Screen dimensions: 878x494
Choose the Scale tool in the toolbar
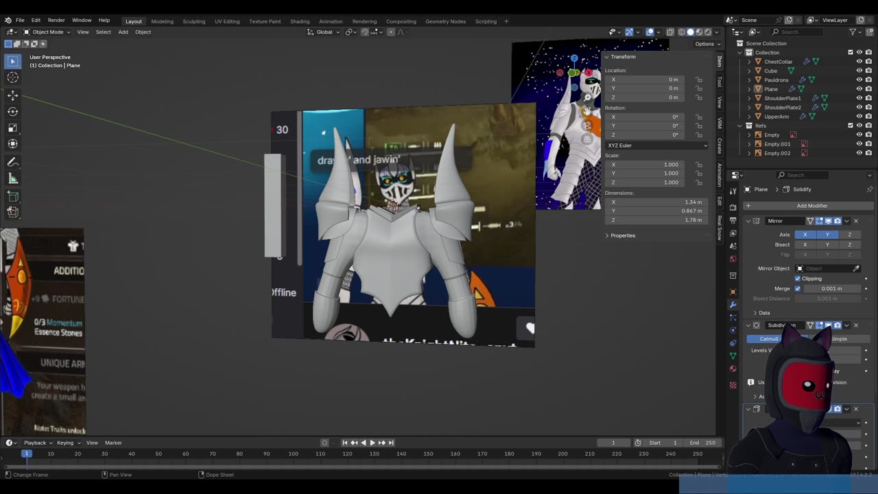[x=13, y=128]
